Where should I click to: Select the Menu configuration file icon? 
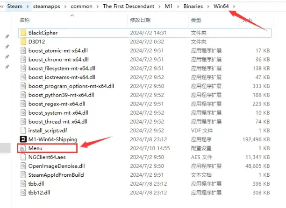click(x=23, y=148)
